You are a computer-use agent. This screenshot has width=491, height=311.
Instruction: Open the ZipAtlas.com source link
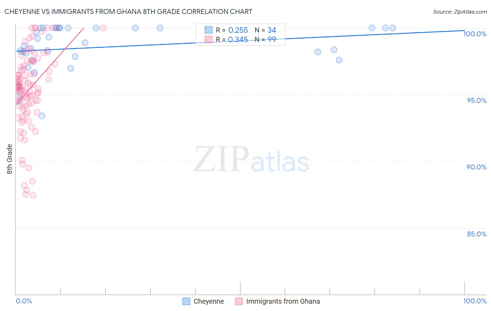(x=460, y=12)
